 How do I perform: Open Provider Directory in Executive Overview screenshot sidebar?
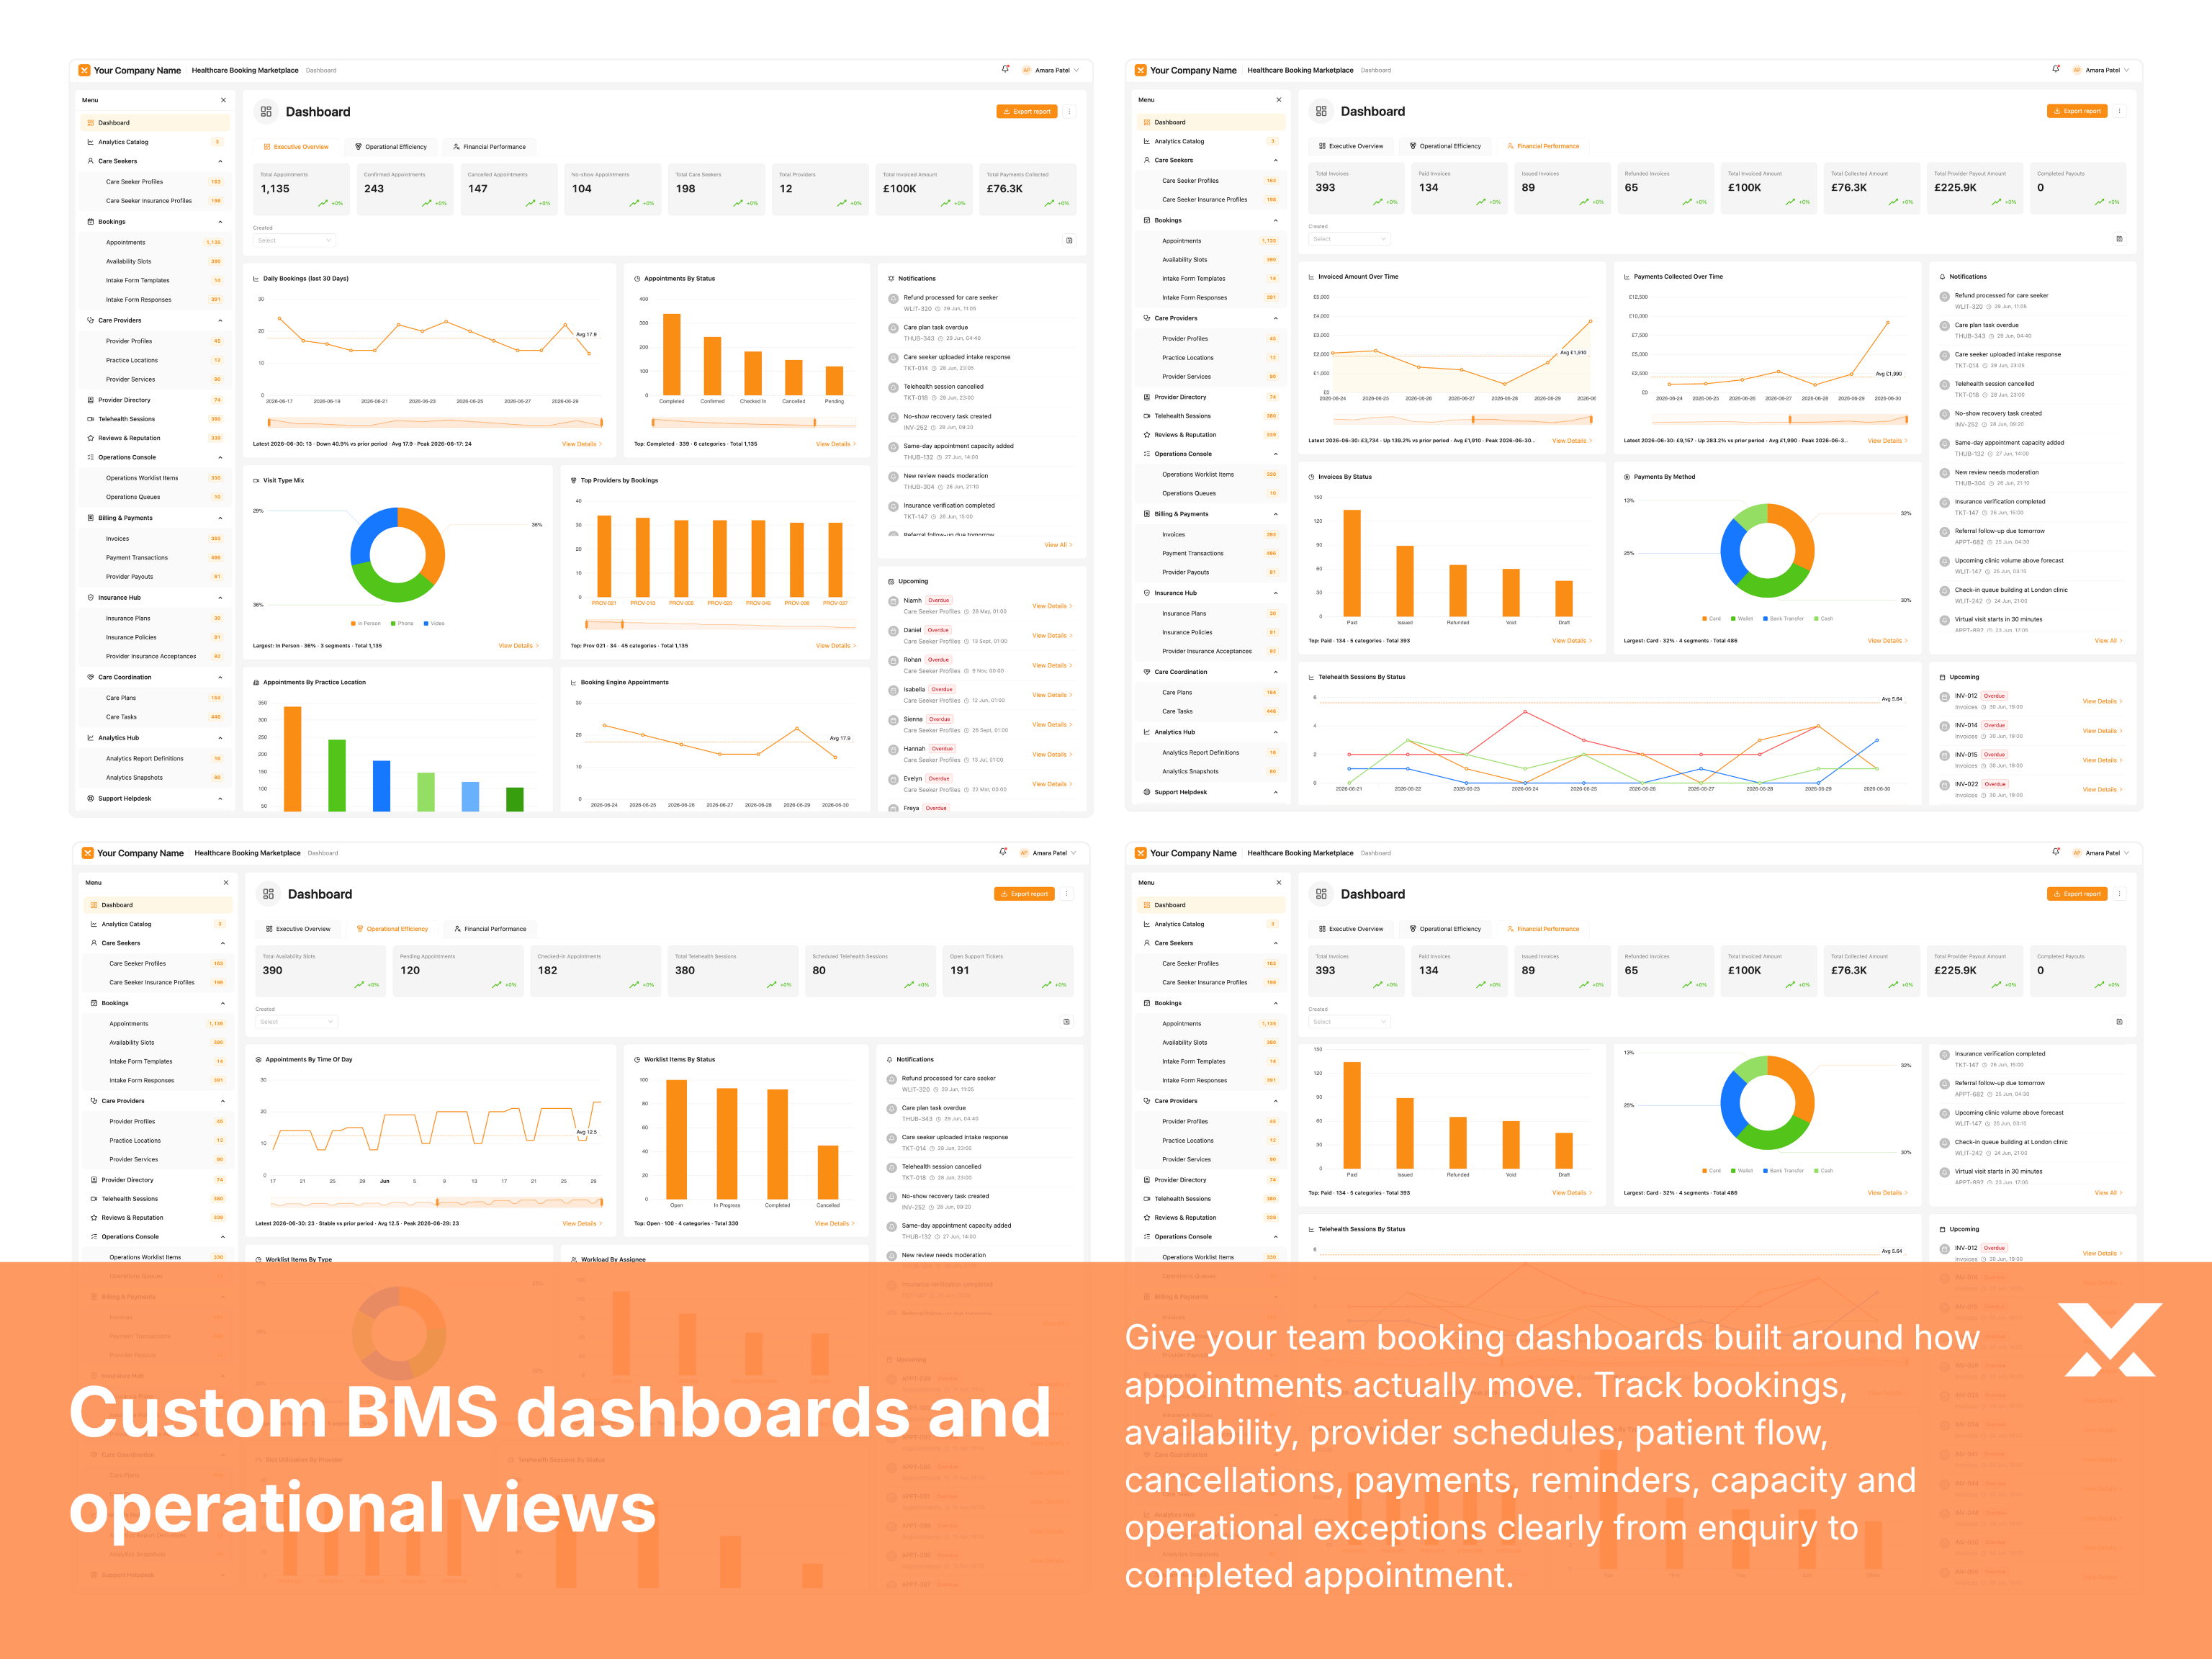pos(154,400)
